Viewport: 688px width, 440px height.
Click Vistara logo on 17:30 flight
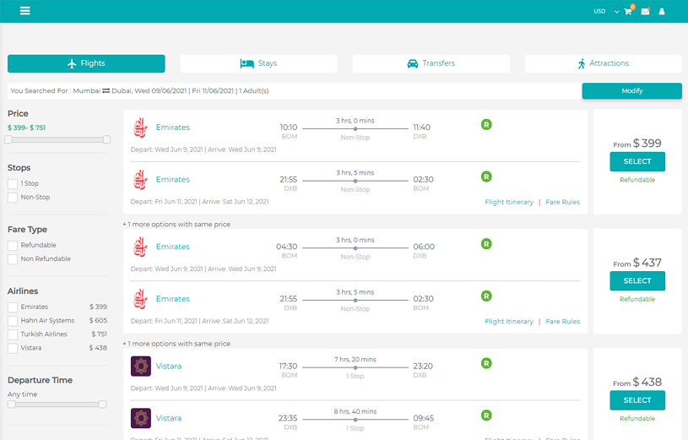coord(141,367)
